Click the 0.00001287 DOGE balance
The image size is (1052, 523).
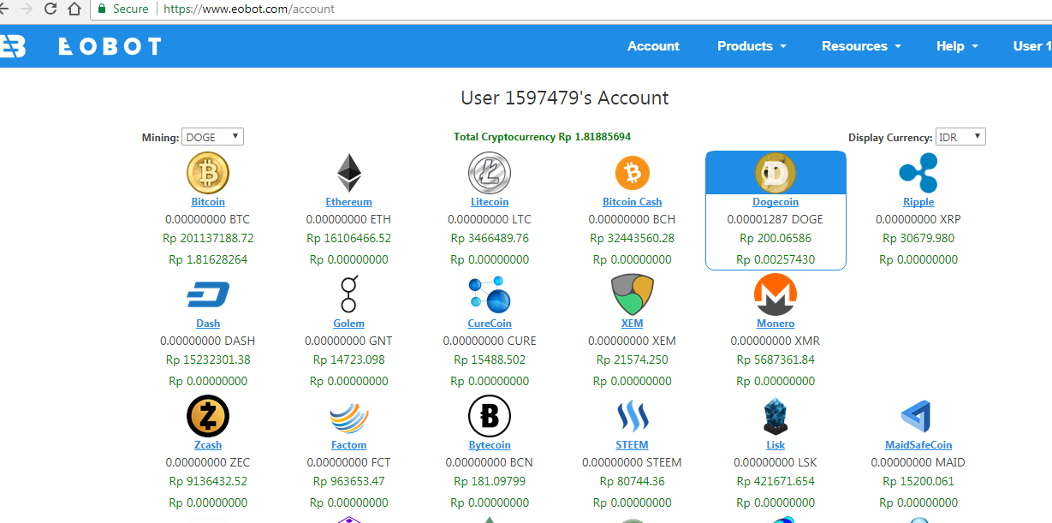pyautogui.click(x=776, y=219)
